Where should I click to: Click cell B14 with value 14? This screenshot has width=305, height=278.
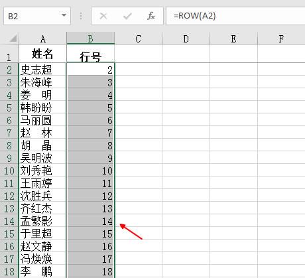pos(91,221)
